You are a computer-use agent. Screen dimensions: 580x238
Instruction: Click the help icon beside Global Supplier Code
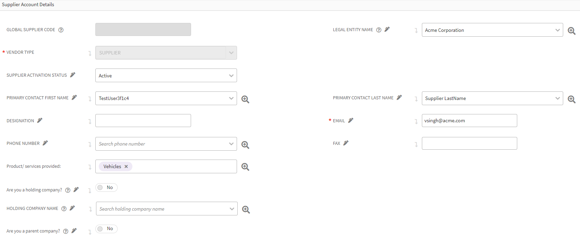pos(61,30)
